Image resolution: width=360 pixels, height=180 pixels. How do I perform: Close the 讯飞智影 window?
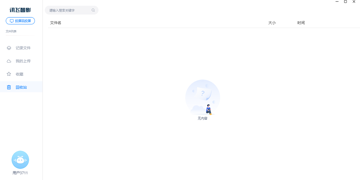(x=354, y=2)
